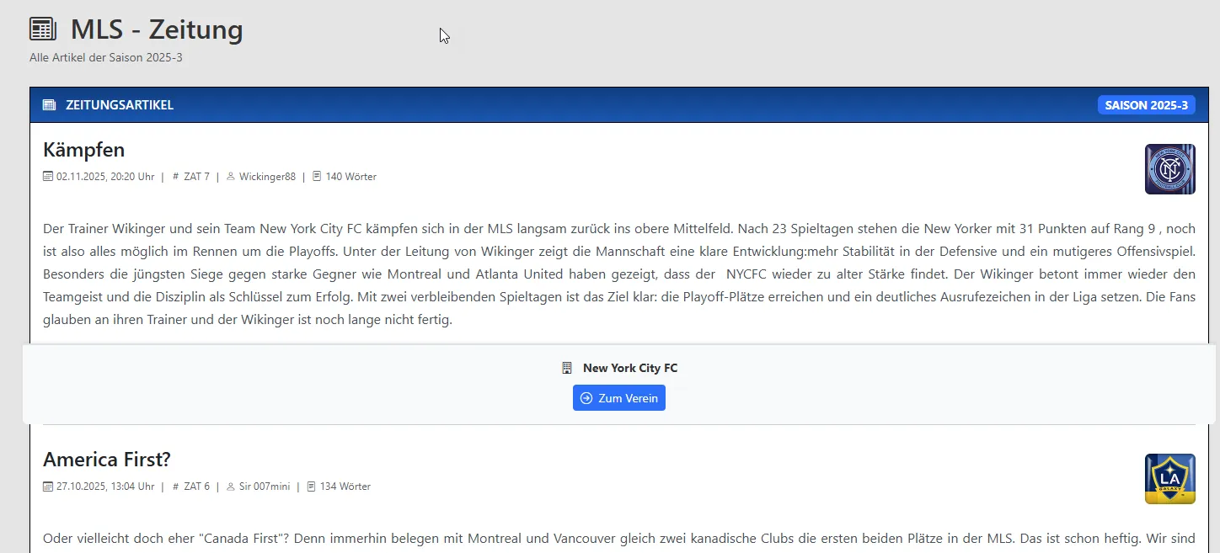Click the newspaper icon beside MLS - Zeitung heading
The height and width of the screenshot is (553, 1220).
click(x=43, y=29)
